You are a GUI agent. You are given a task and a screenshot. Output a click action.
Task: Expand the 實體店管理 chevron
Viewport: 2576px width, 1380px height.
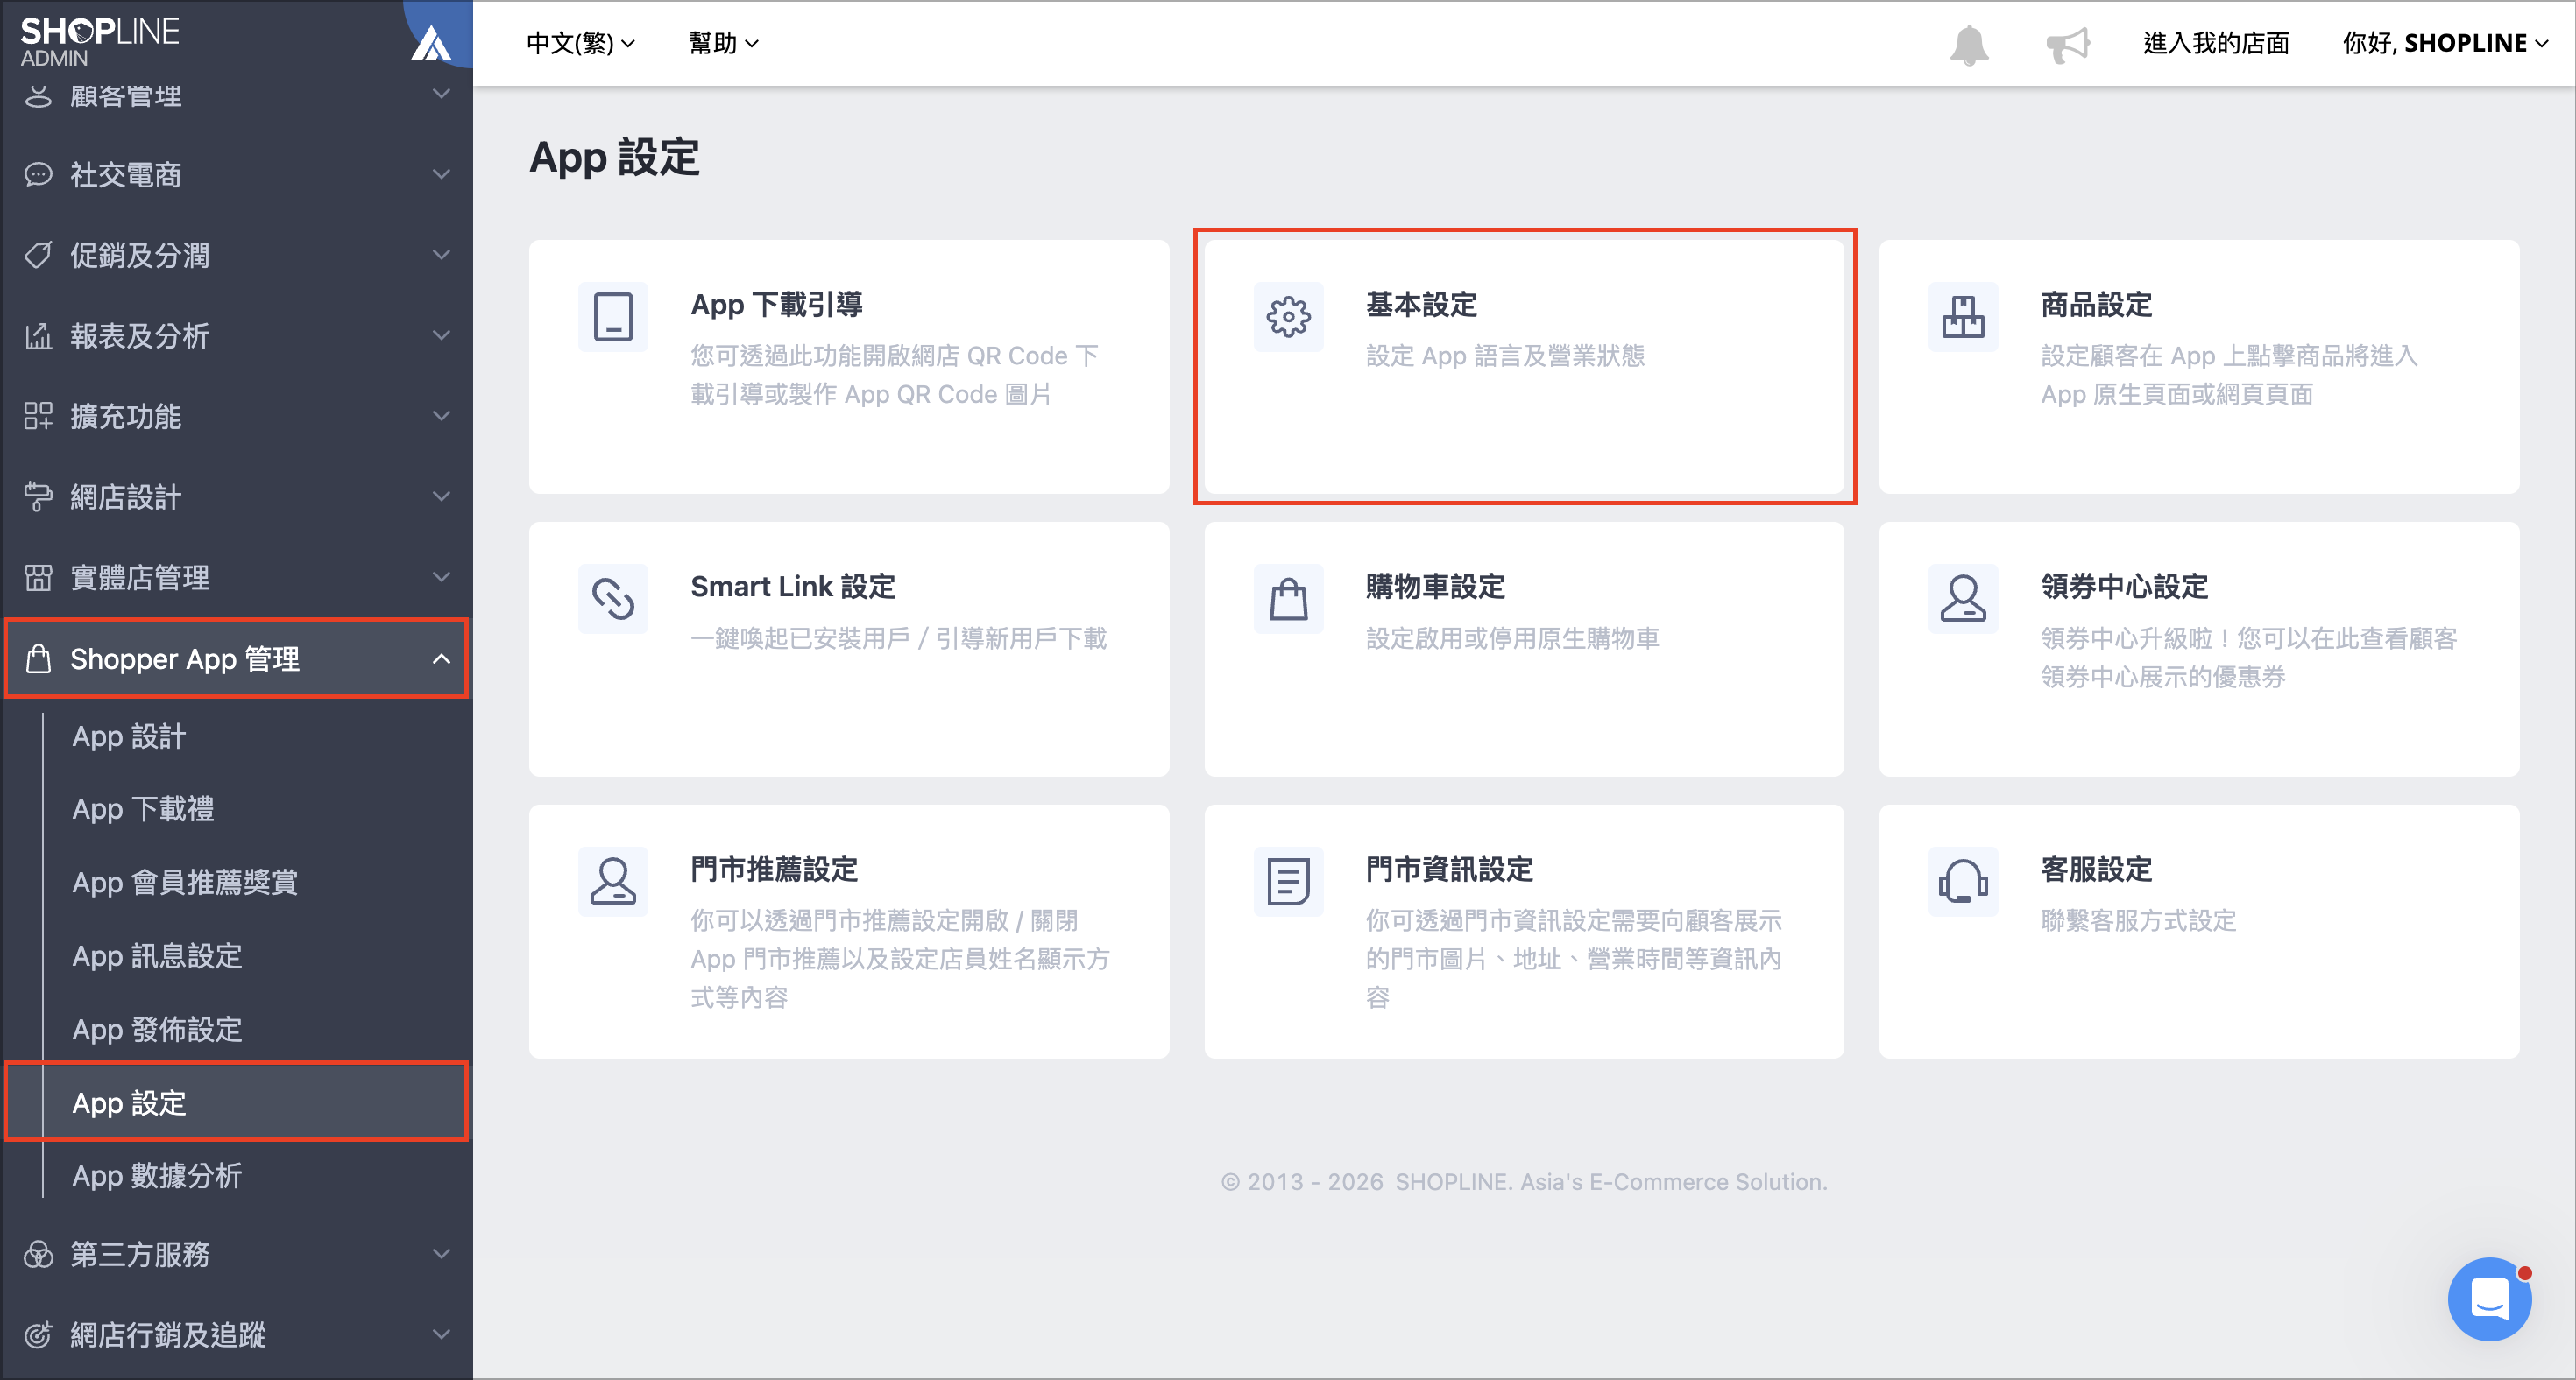(441, 578)
